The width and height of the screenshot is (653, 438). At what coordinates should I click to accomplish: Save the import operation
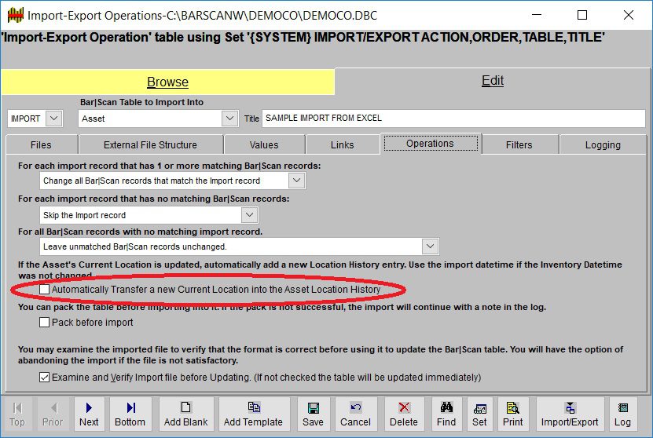pos(314,414)
